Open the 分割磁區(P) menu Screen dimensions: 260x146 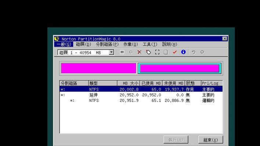click(107, 44)
